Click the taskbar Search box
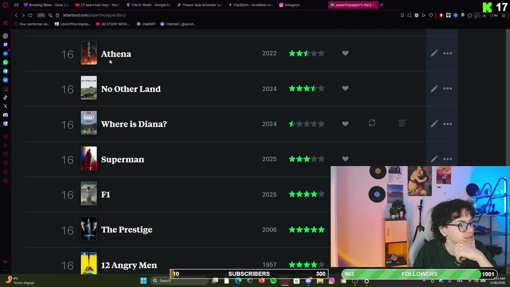 click(x=179, y=281)
